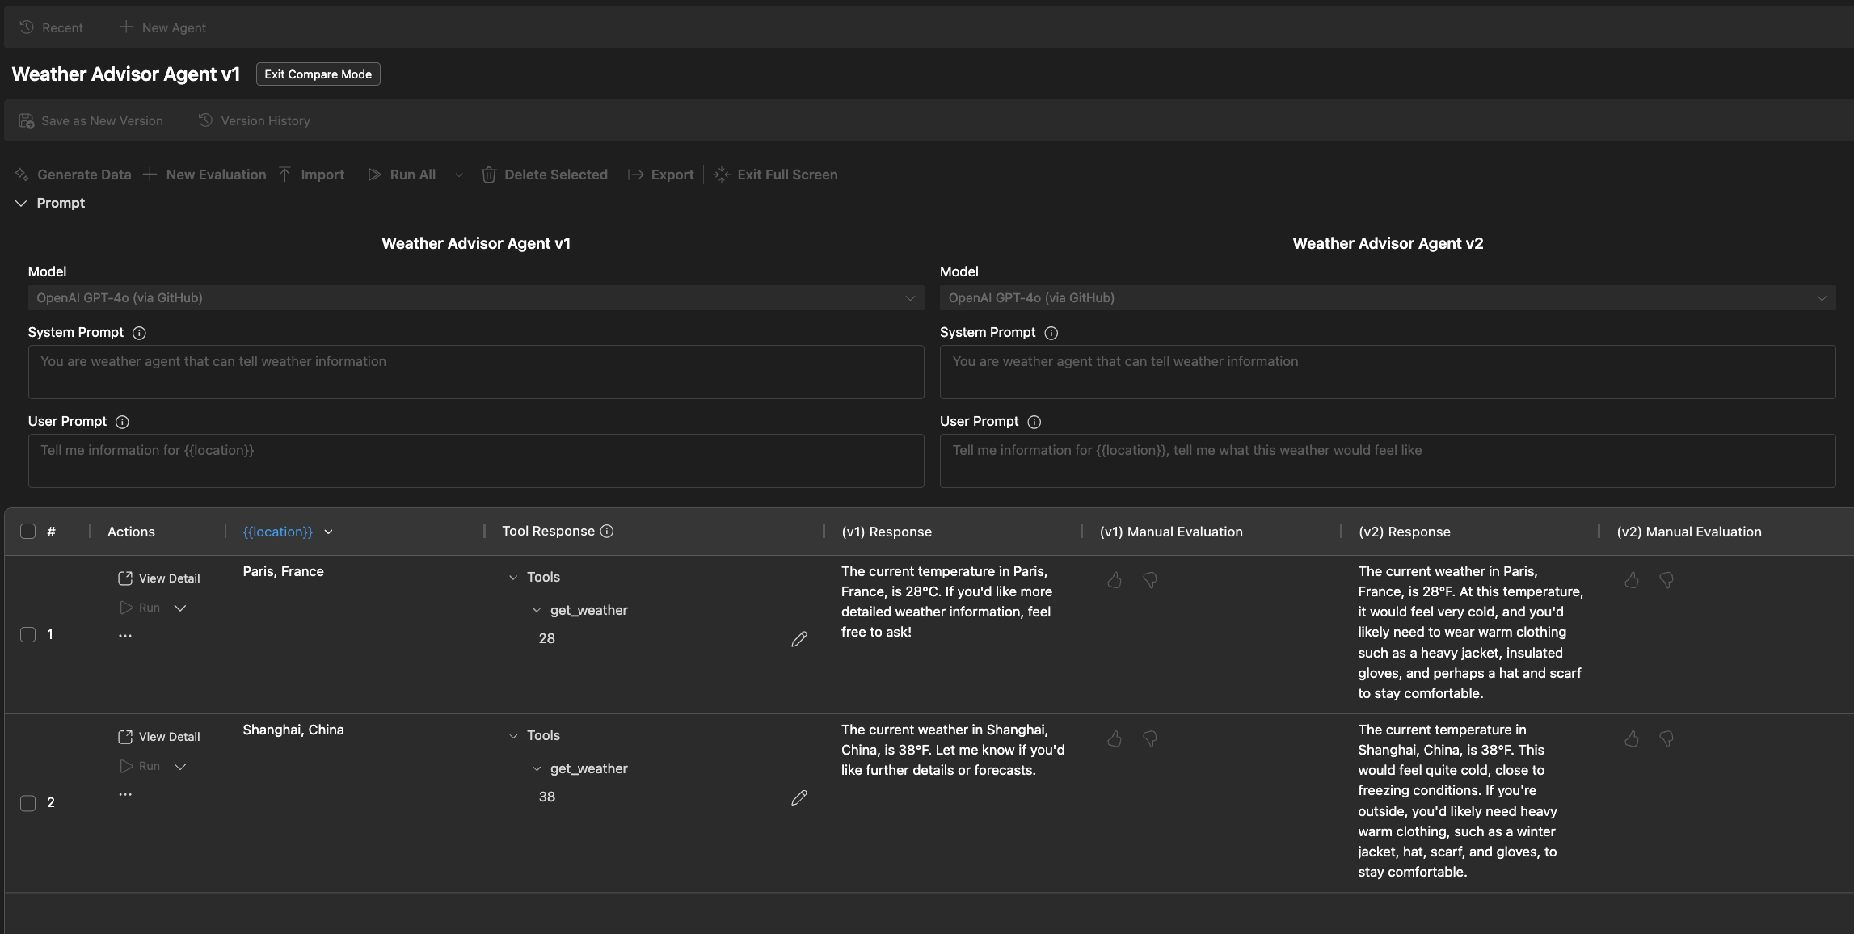
Task: Click Generate Data sparkle icon
Action: 22,175
